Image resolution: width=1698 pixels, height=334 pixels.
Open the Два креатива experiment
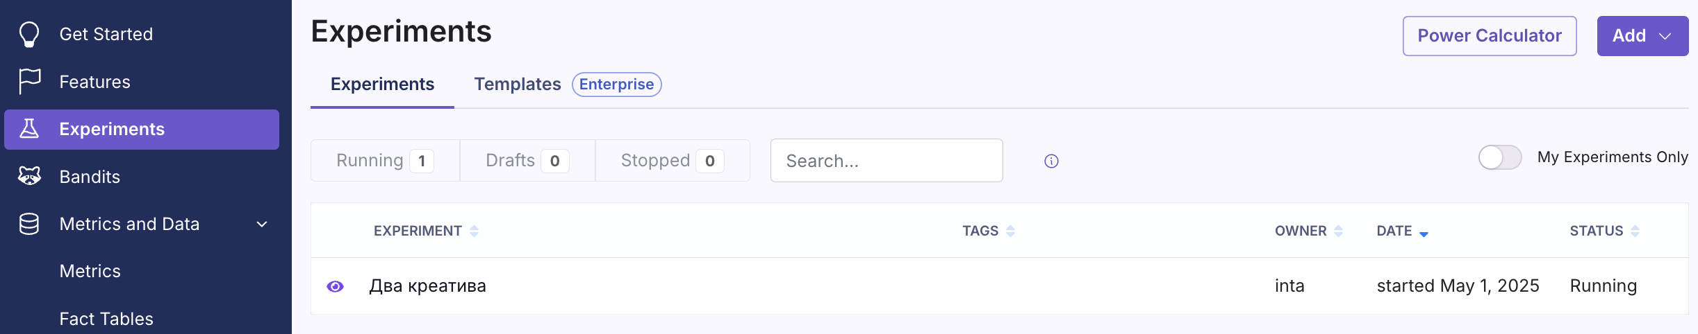427,286
